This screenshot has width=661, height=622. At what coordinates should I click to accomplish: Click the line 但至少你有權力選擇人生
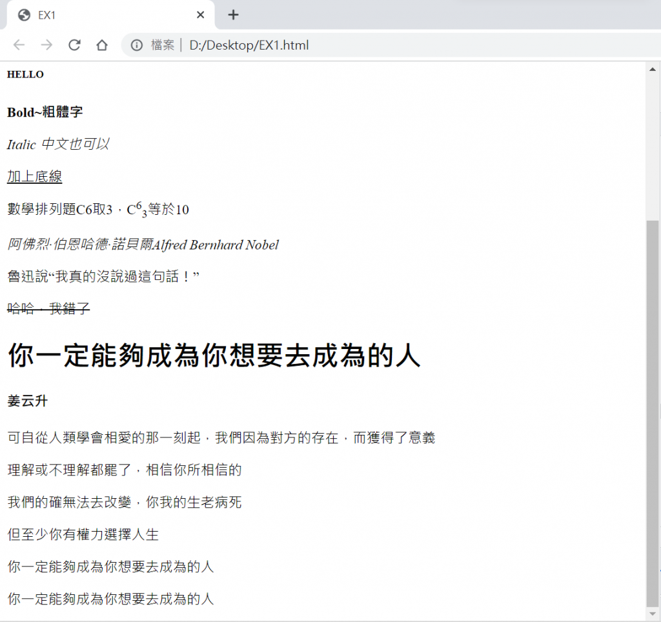[x=83, y=534]
